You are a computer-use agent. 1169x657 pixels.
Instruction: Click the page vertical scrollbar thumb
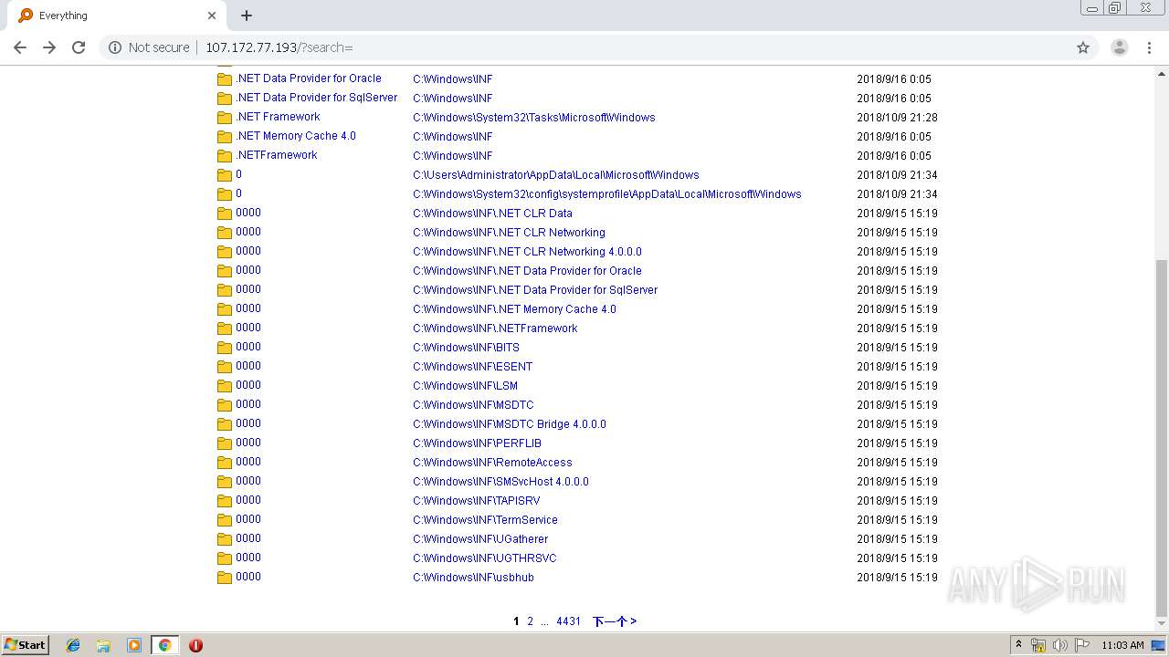click(1162, 436)
